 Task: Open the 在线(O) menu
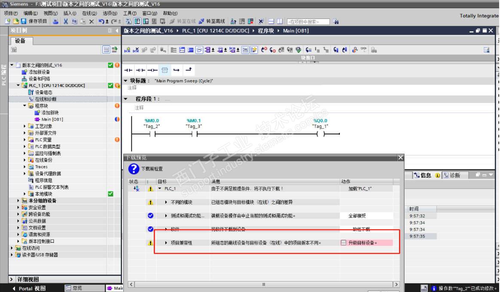(89, 13)
